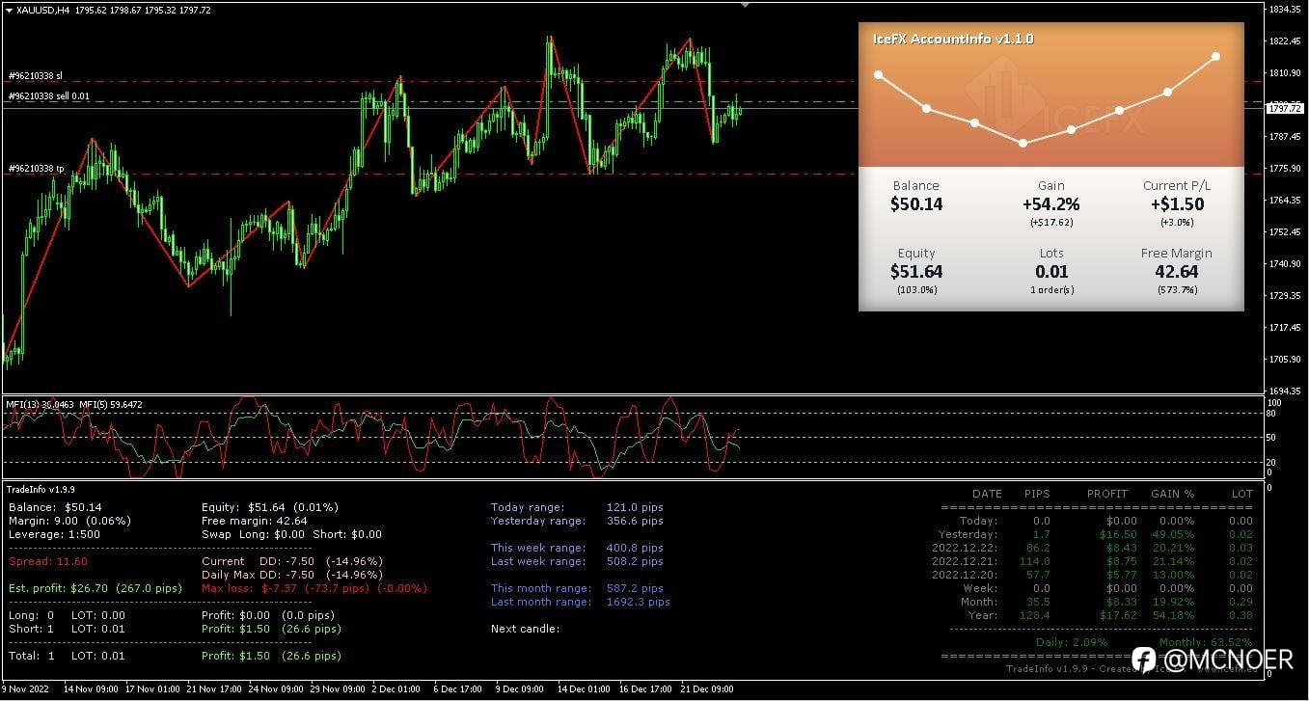
Task: Click the XAUUSD,H4 chart title text
Action: tap(43, 10)
